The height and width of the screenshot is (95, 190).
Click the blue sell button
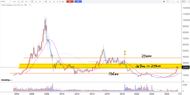(78, 2)
